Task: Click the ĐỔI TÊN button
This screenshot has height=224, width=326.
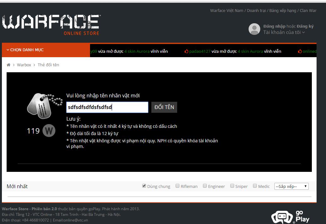Action: pyautogui.click(x=164, y=107)
